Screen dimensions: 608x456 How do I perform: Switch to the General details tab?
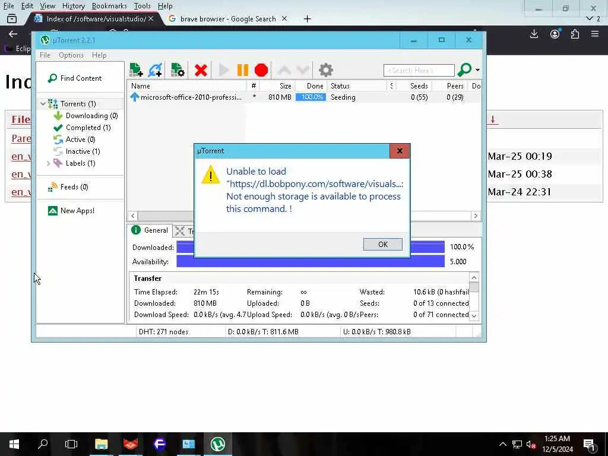[x=150, y=230]
